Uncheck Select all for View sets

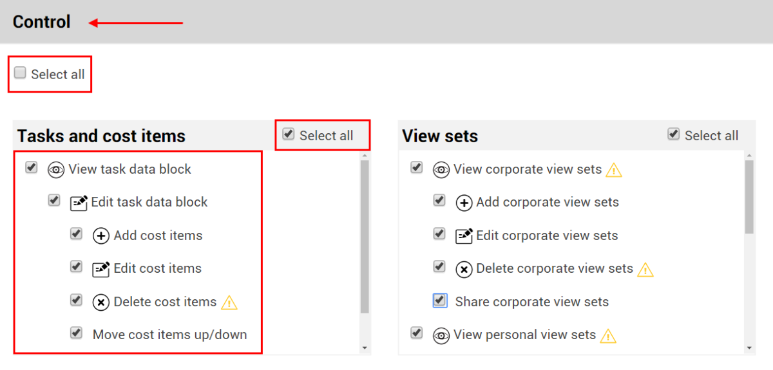(674, 134)
